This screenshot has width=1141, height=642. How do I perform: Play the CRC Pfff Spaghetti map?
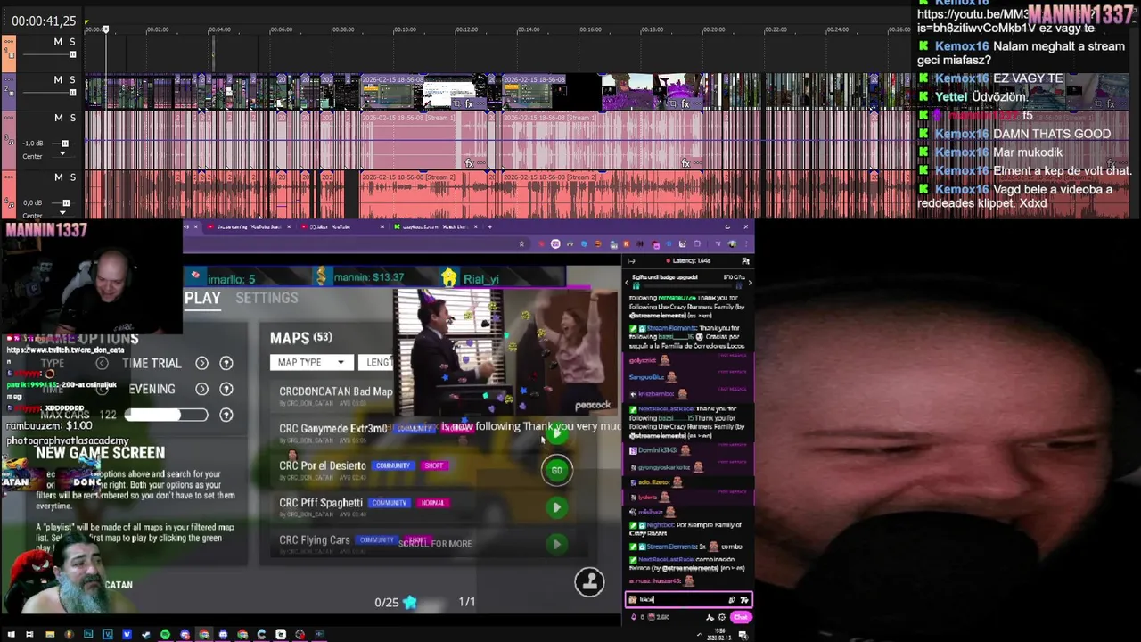coord(556,507)
